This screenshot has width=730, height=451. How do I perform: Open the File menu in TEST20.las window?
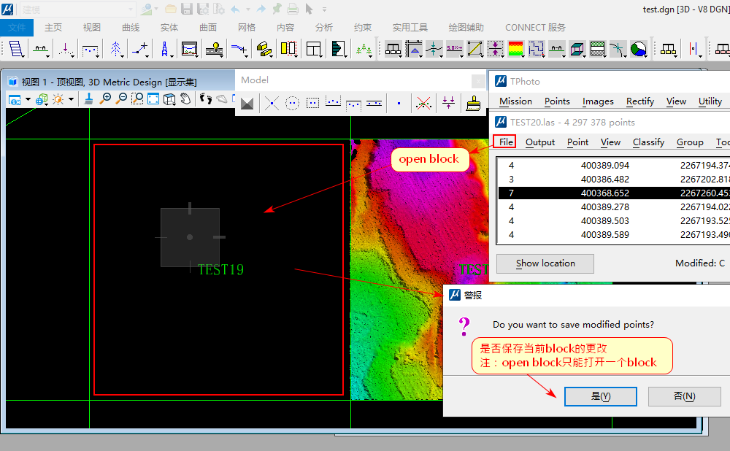[506, 142]
